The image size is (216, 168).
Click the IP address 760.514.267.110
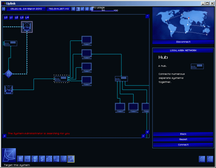pyautogui.click(x=59, y=9)
